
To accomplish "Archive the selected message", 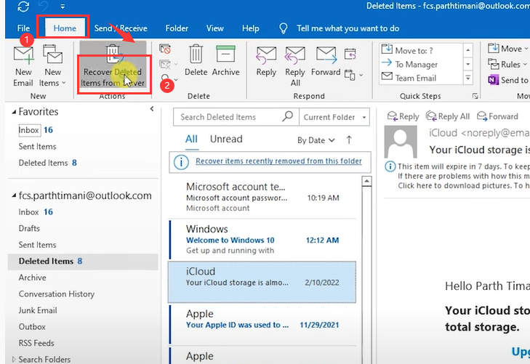I will coord(226,60).
